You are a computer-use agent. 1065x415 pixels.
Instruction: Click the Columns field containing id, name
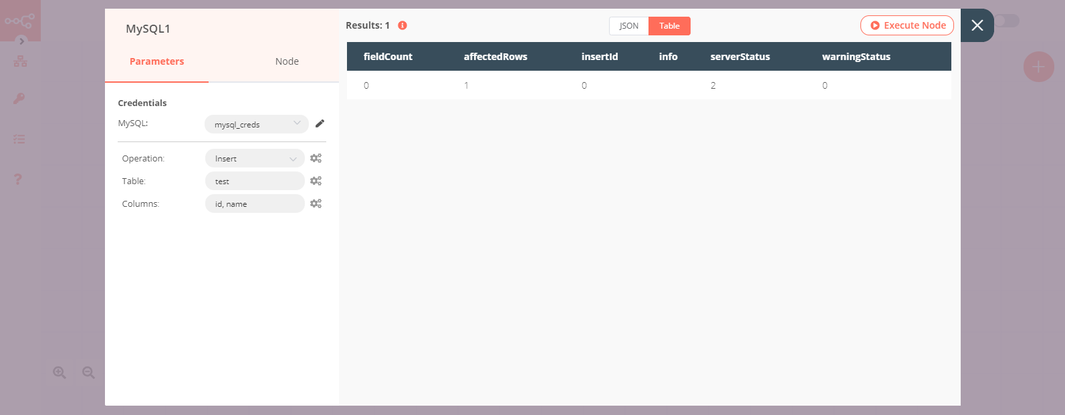[255, 203]
